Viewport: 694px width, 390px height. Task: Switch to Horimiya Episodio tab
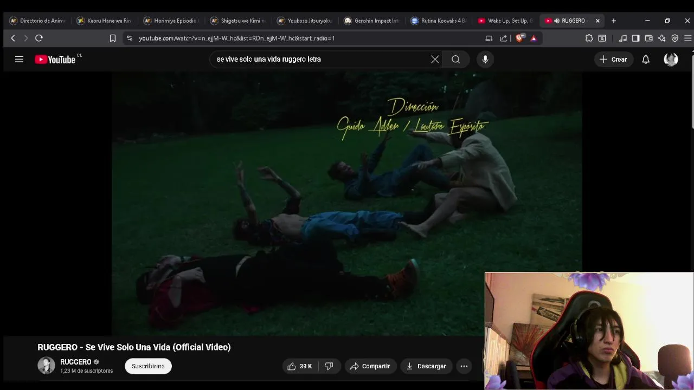click(x=171, y=21)
